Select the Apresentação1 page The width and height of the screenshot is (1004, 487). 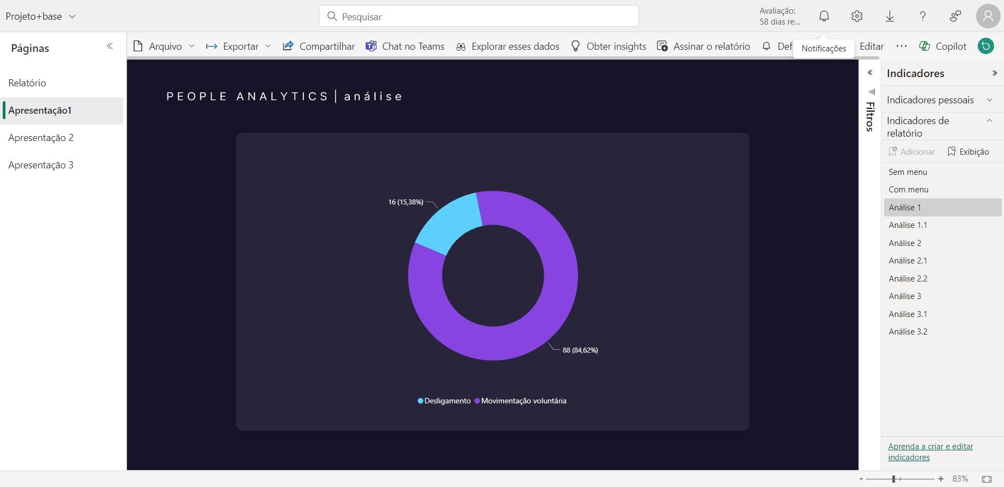(x=62, y=110)
